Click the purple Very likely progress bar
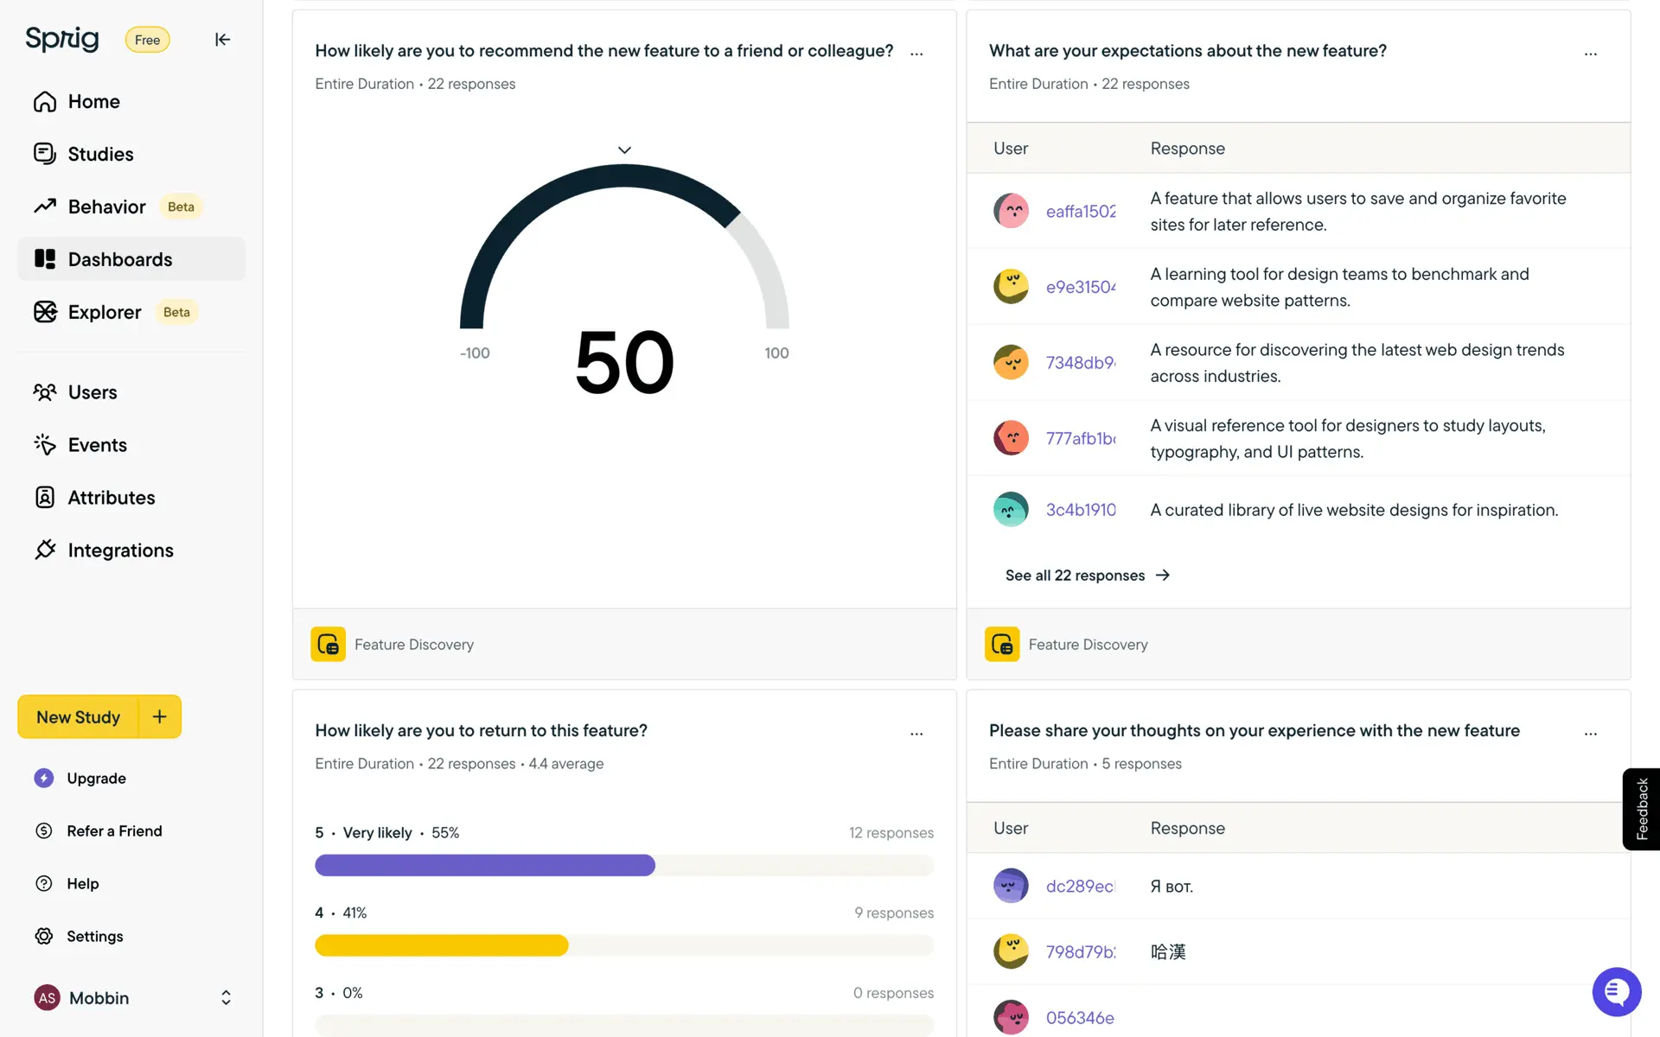This screenshot has width=1660, height=1037. (484, 865)
